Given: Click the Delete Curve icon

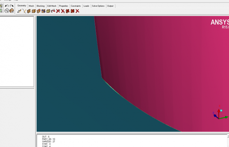Looking at the screenshot, I should pyautogui.click(x=63, y=11).
